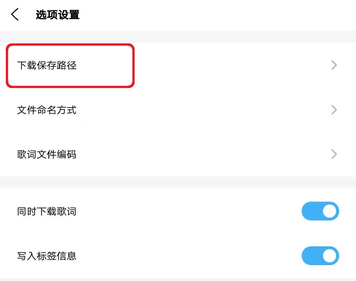Click the 同时下载歌词 label text

click(47, 211)
